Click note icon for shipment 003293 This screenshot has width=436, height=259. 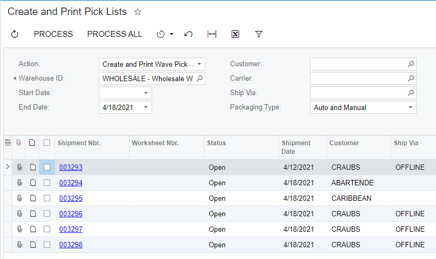(x=33, y=167)
